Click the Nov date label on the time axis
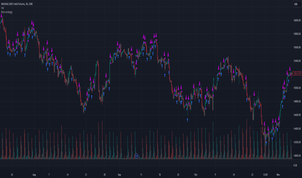This screenshot has width=302, height=178. coord(278,175)
